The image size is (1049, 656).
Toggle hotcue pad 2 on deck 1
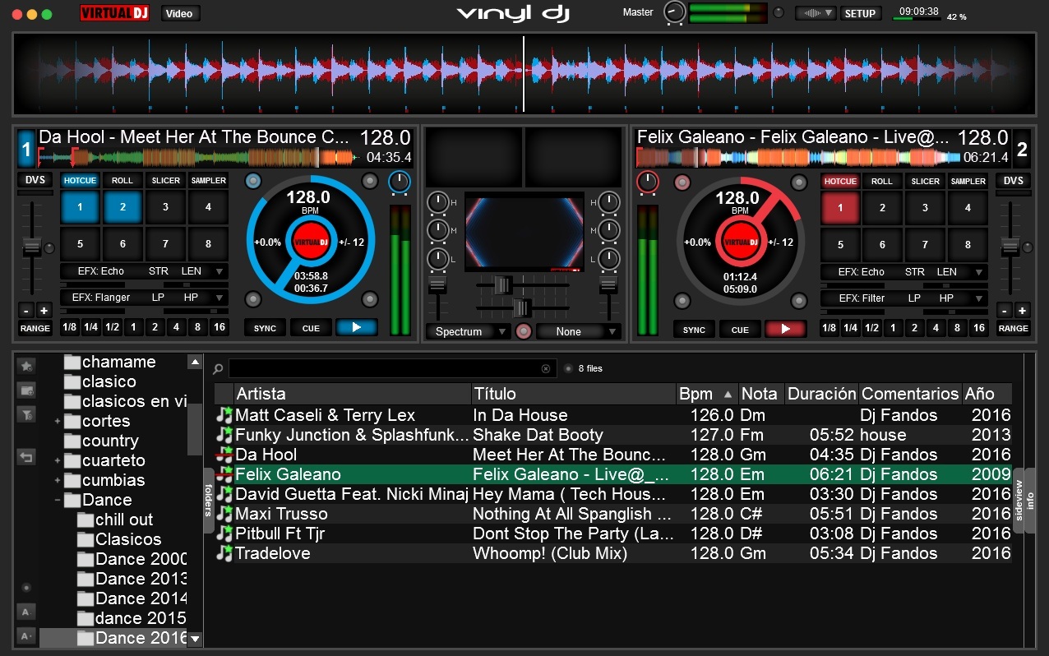122,207
